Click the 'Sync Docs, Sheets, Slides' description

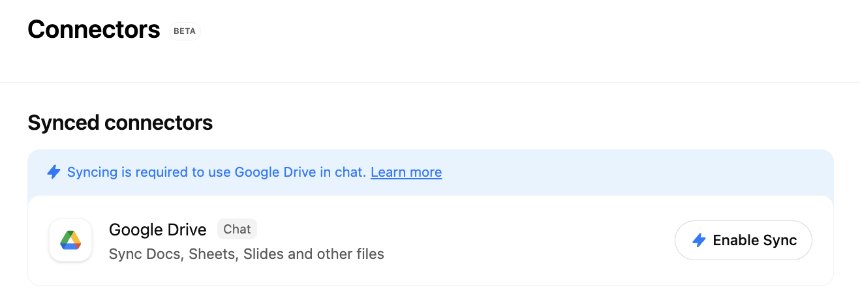pyautogui.click(x=247, y=254)
